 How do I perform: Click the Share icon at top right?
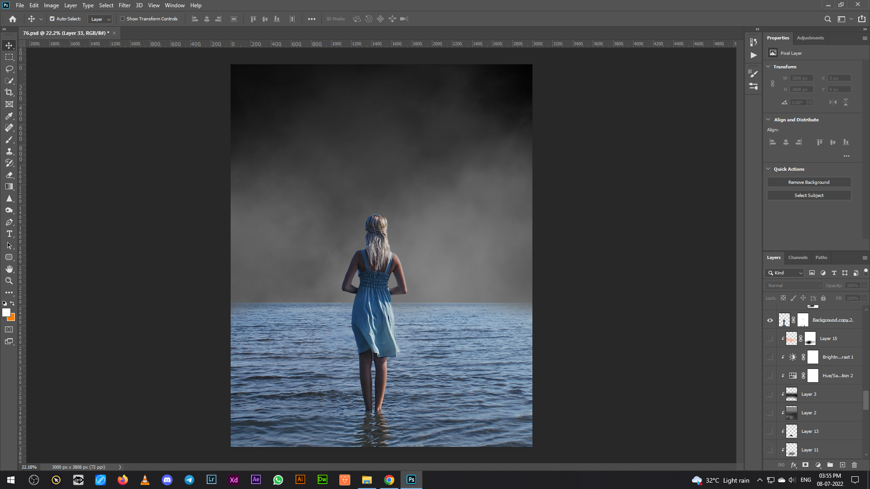coord(862,19)
